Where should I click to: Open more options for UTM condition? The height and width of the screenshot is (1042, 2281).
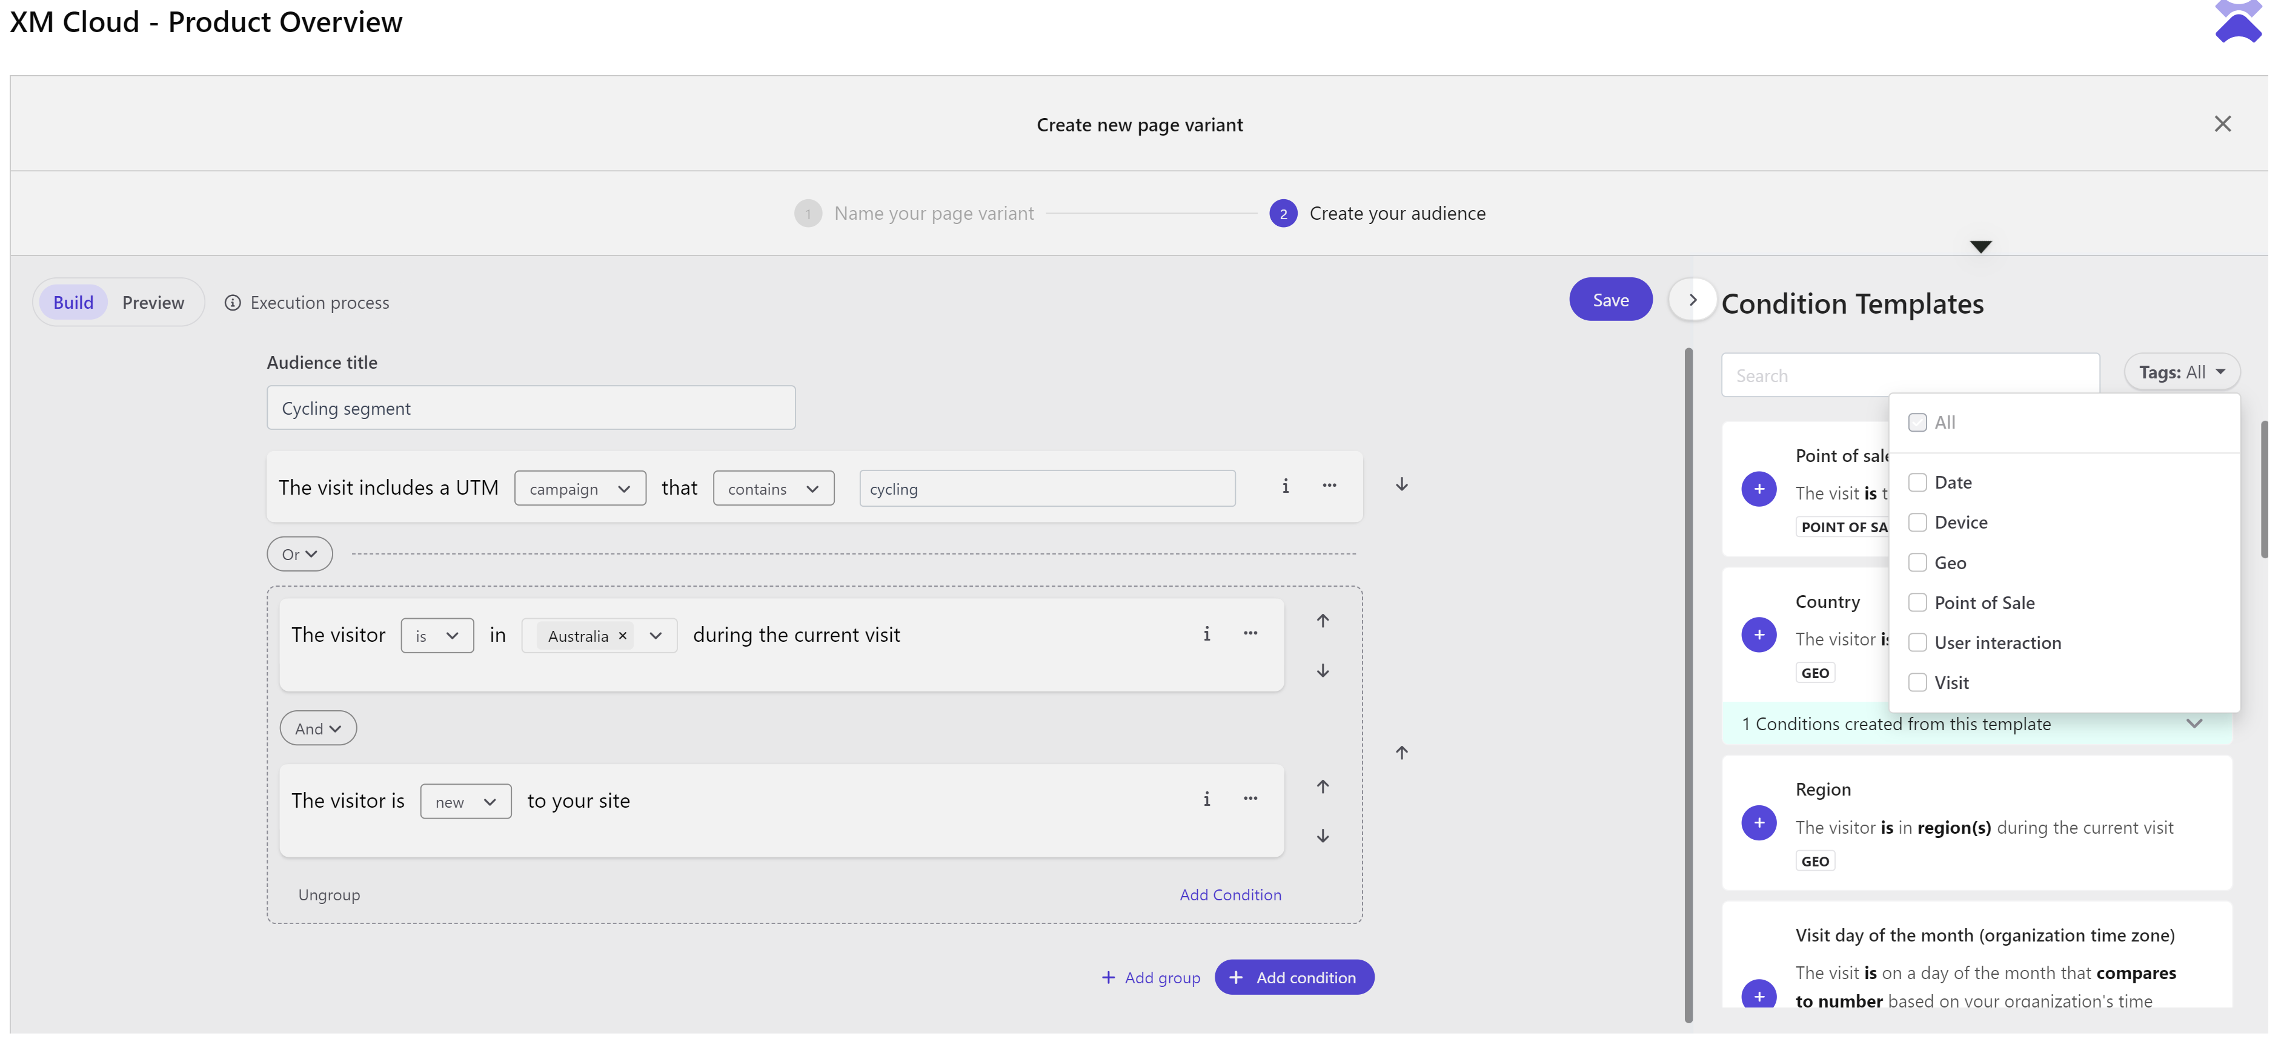pos(1329,486)
